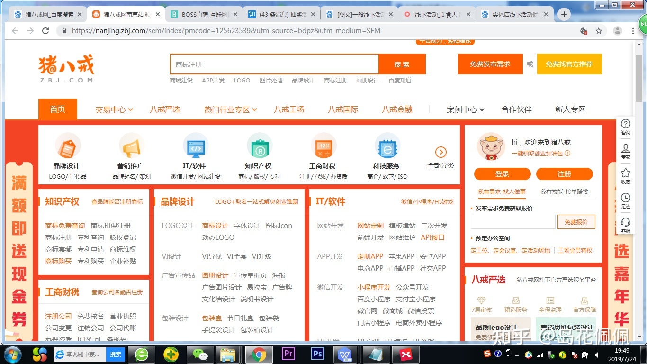Click the taskbar 搜索 button

[116, 354]
